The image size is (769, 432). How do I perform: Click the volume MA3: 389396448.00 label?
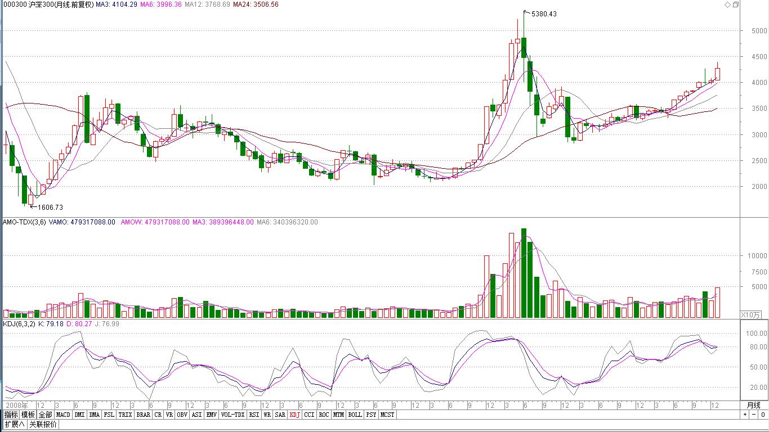[x=223, y=222]
